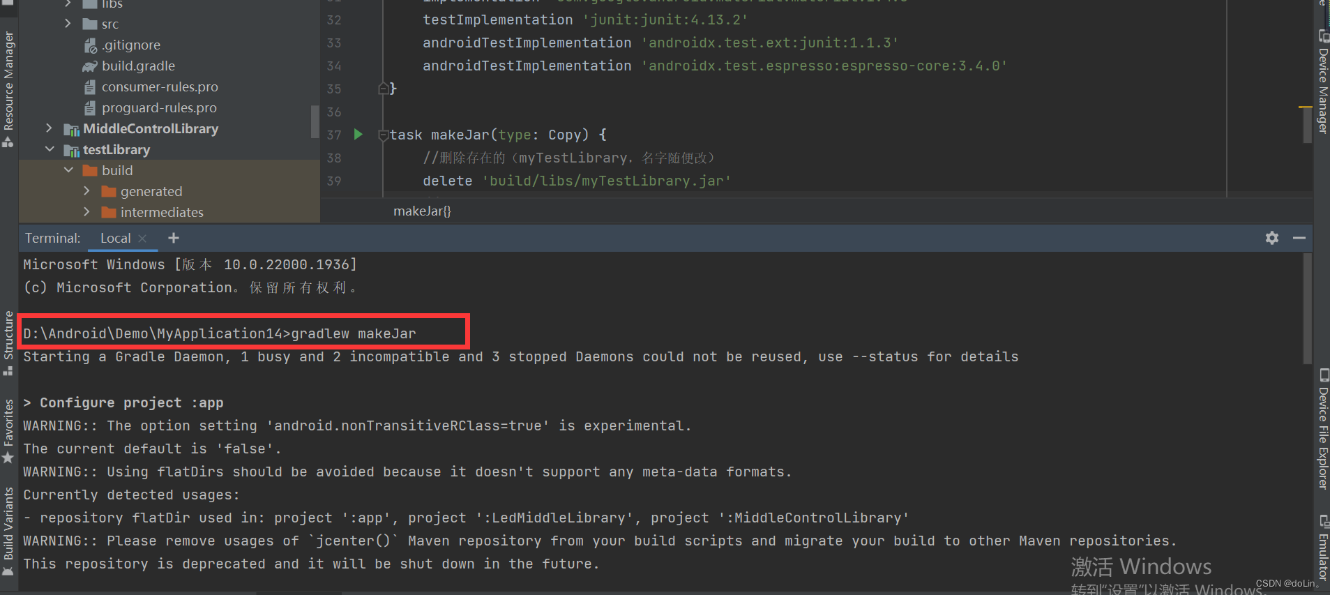Click the 'Currently detected usages:' line
This screenshot has height=595, width=1330.
131,495
